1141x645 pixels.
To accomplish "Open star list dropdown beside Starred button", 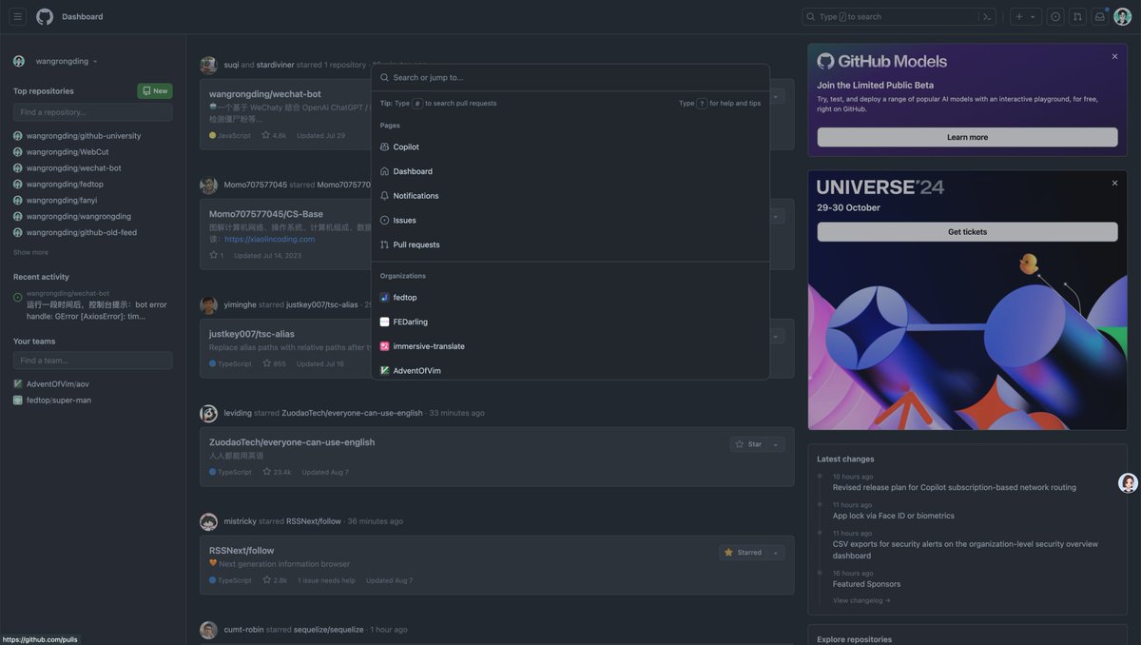I will click(x=777, y=553).
